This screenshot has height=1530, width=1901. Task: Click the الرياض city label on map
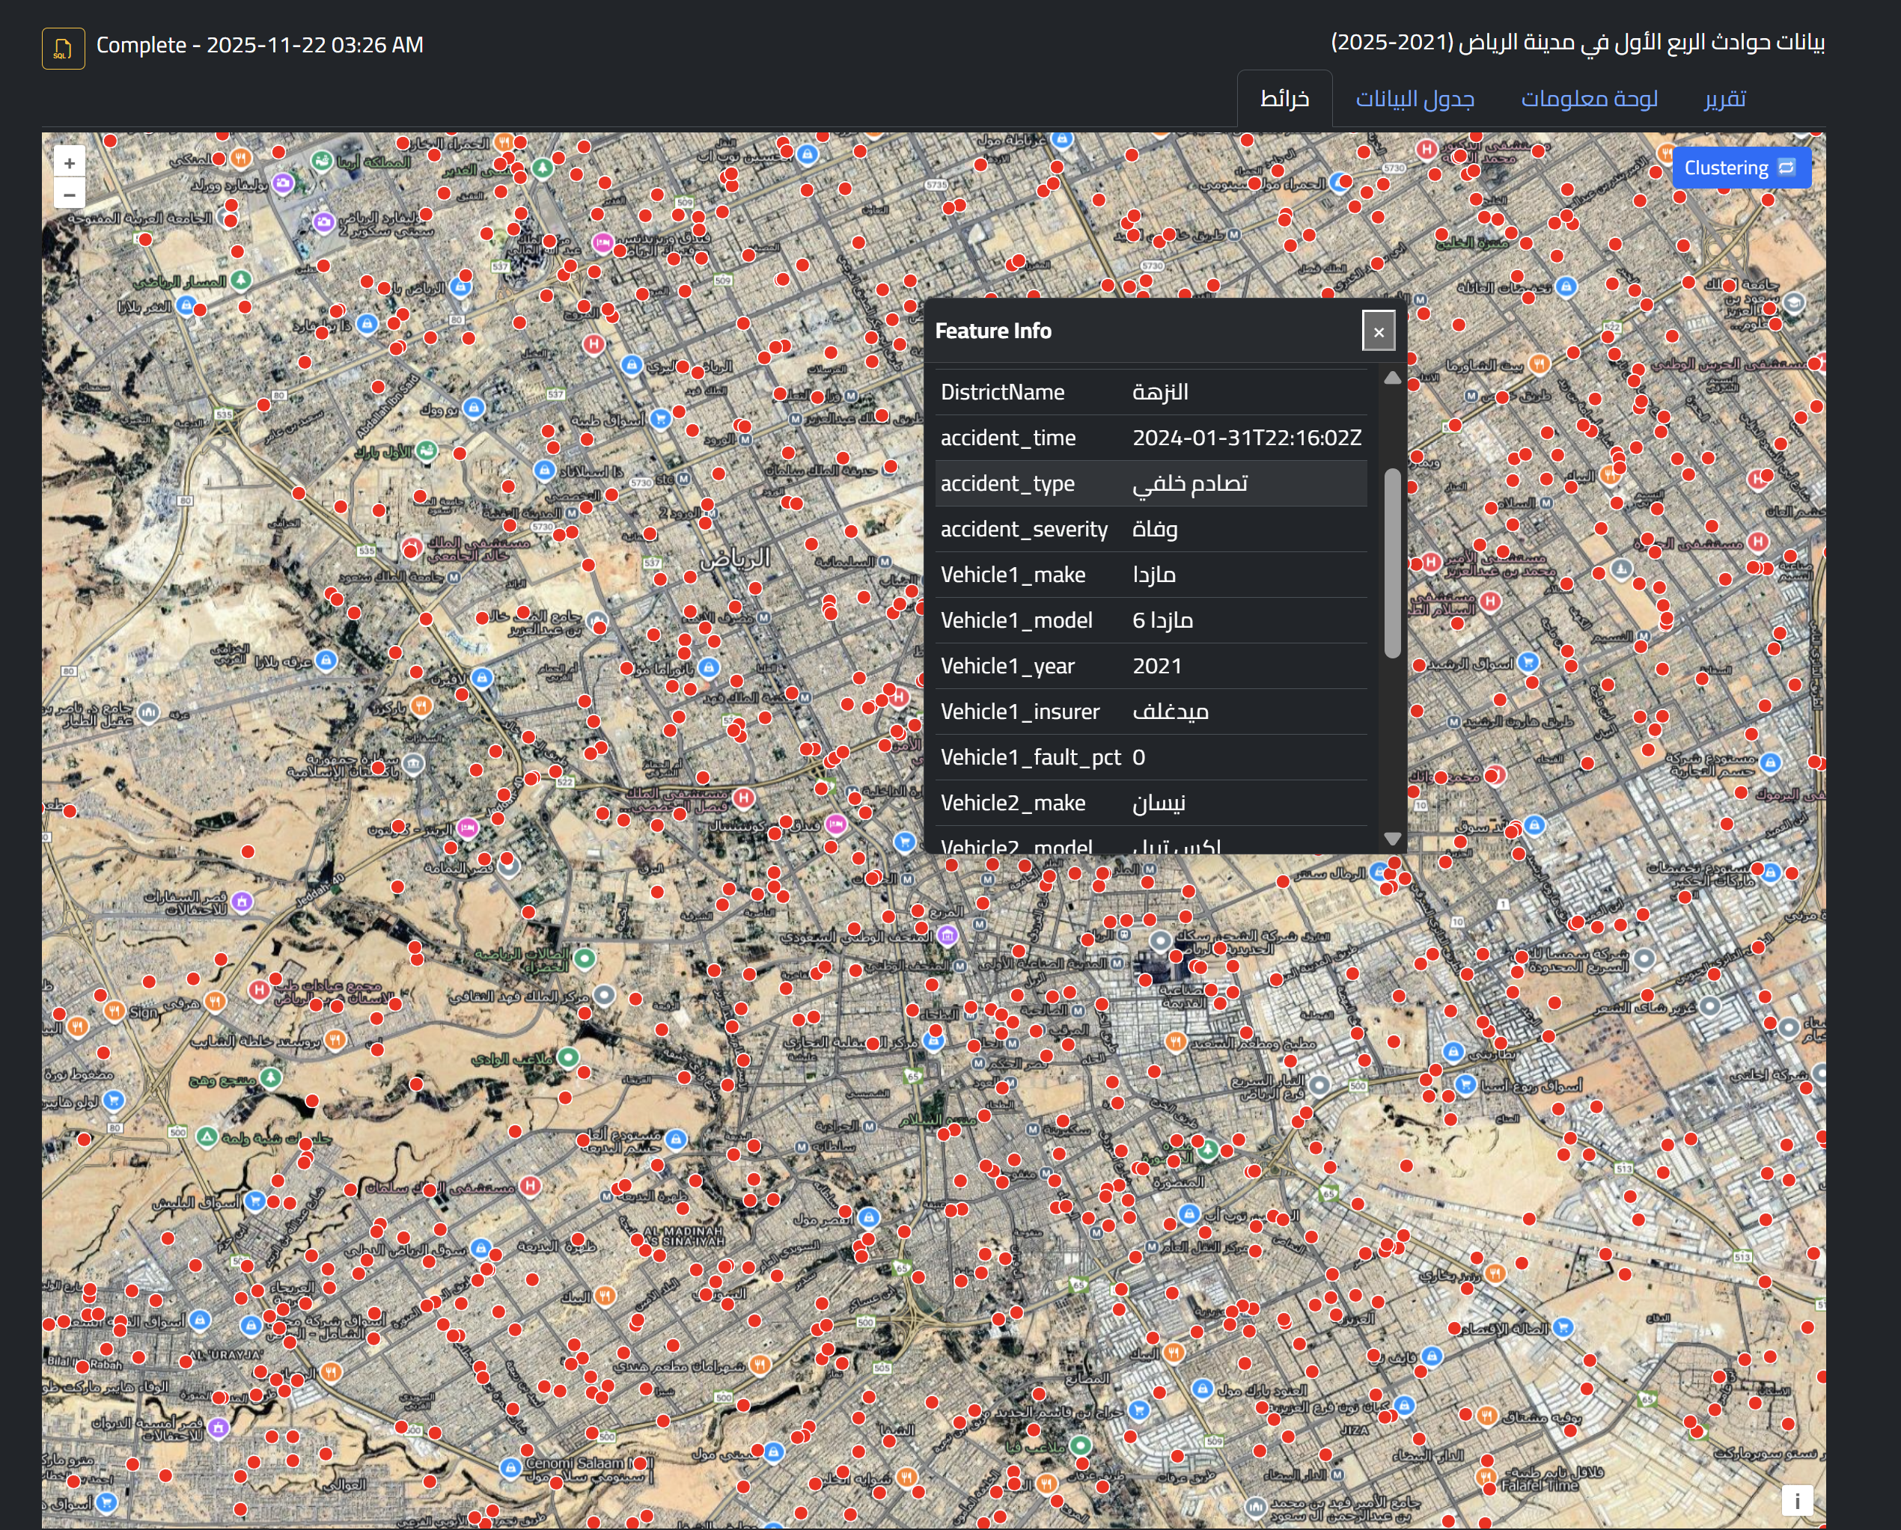734,558
